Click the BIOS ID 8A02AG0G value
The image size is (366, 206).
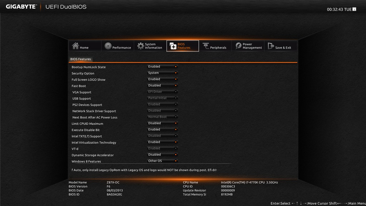point(114,194)
